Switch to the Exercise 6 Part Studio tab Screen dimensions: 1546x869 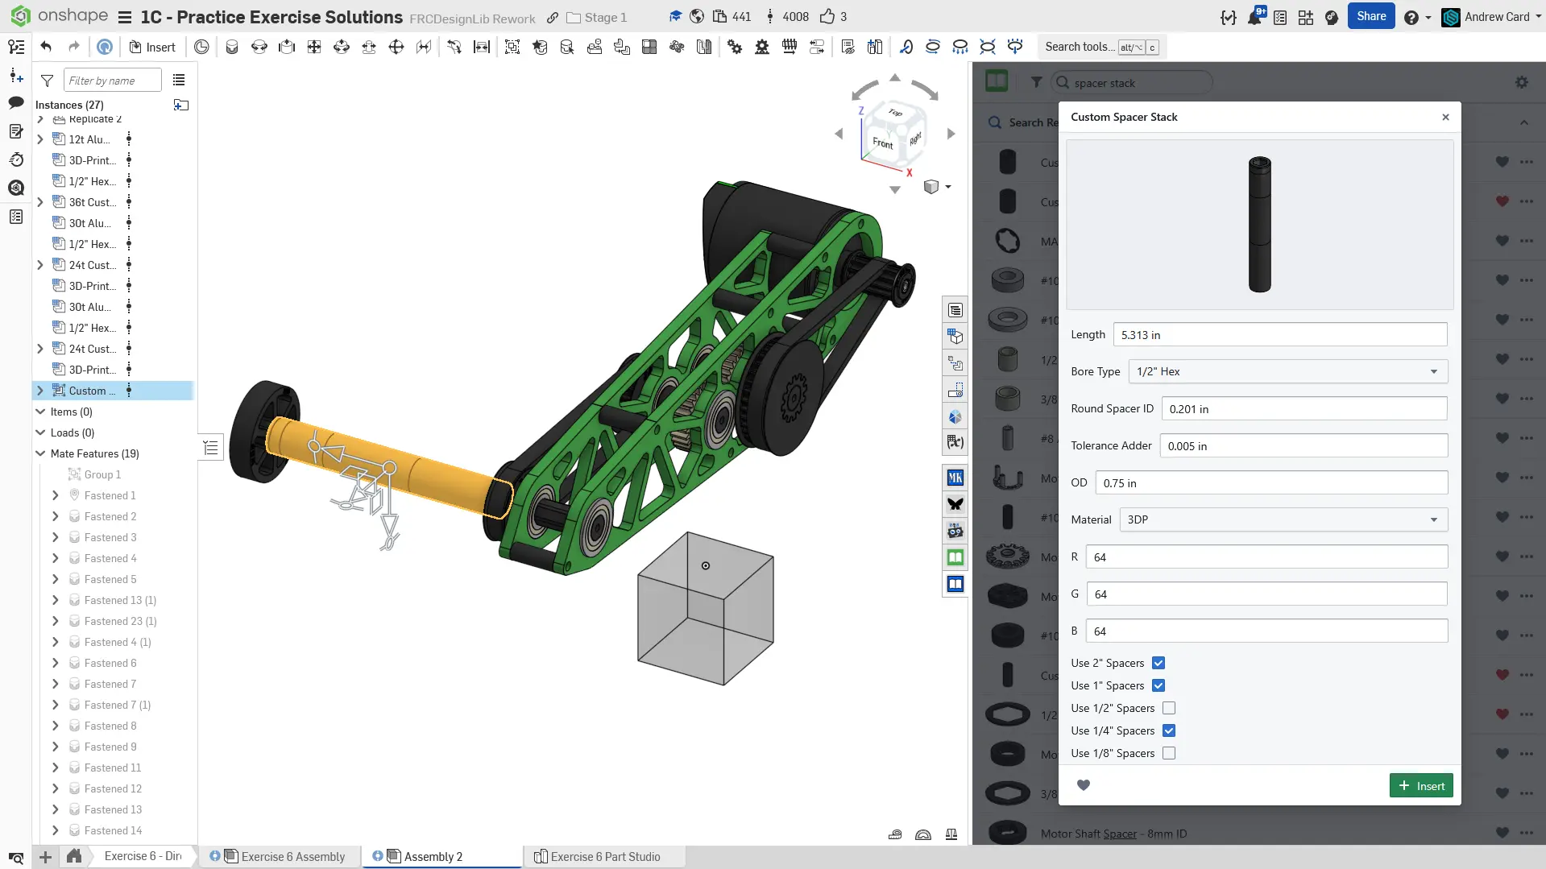point(604,856)
